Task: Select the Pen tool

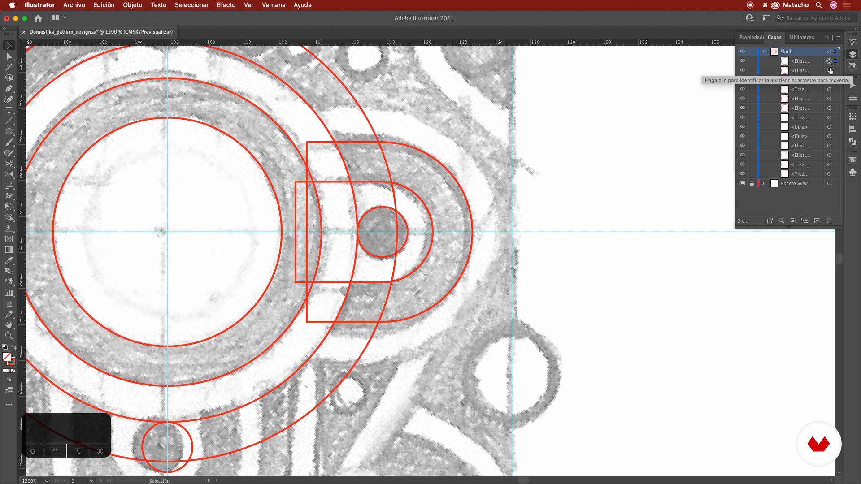Action: point(9,88)
